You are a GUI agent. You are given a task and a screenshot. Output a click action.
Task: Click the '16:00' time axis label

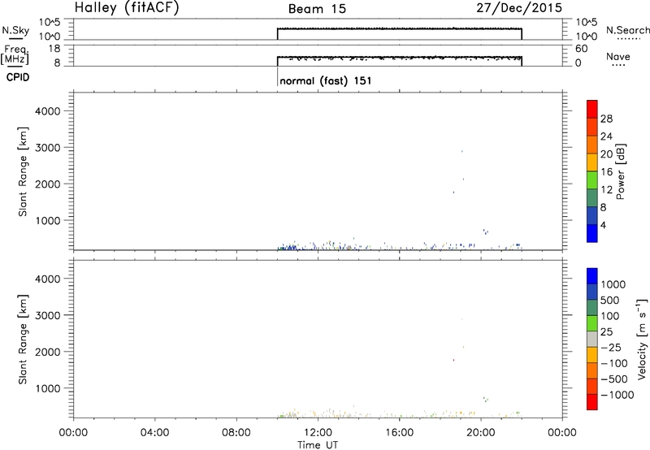point(399,433)
